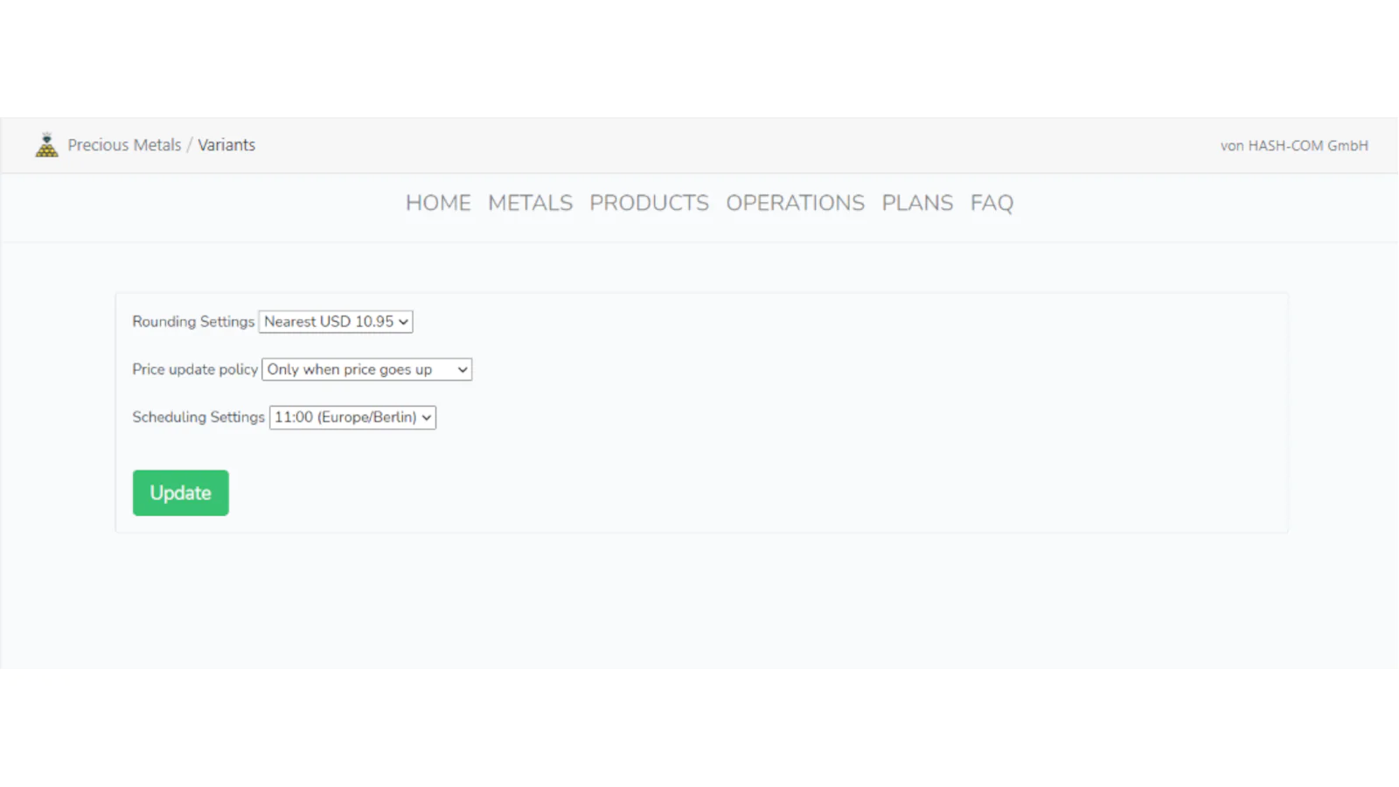Viewport: 1399px width, 787px height.
Task: Click the Scheduling Settings label
Action: click(x=198, y=418)
